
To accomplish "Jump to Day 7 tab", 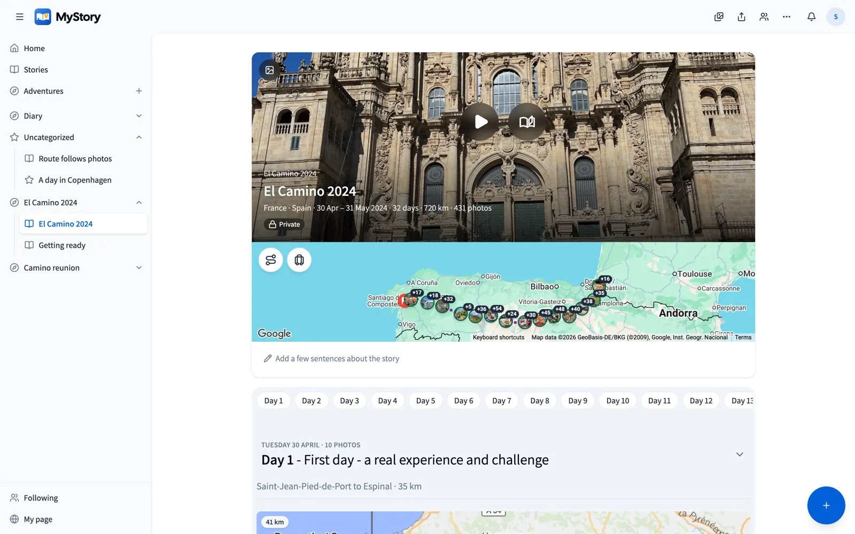I will [502, 400].
